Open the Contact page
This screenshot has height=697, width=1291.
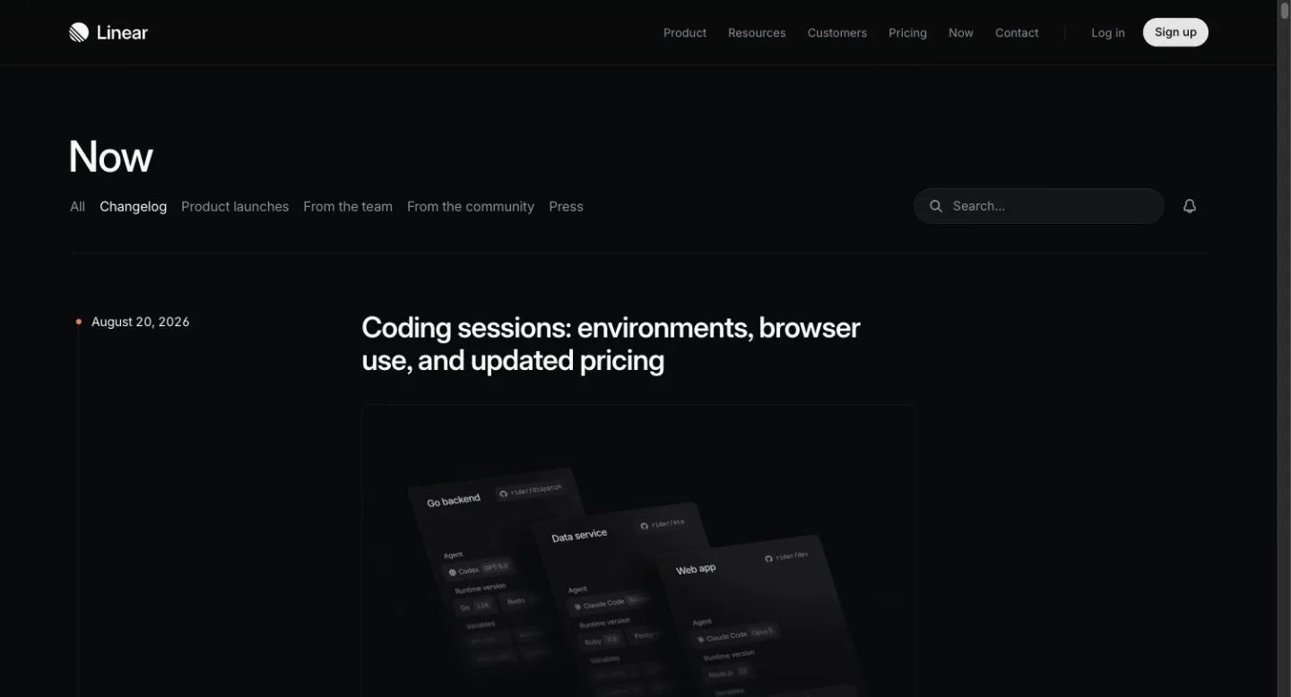pyautogui.click(x=1017, y=32)
